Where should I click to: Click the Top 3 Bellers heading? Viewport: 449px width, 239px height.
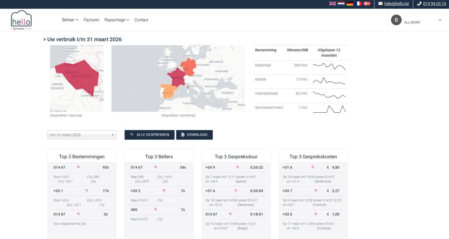click(159, 156)
